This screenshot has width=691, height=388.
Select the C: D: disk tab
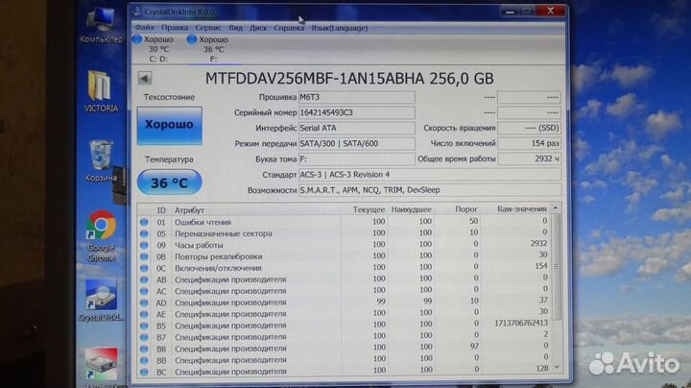point(155,49)
